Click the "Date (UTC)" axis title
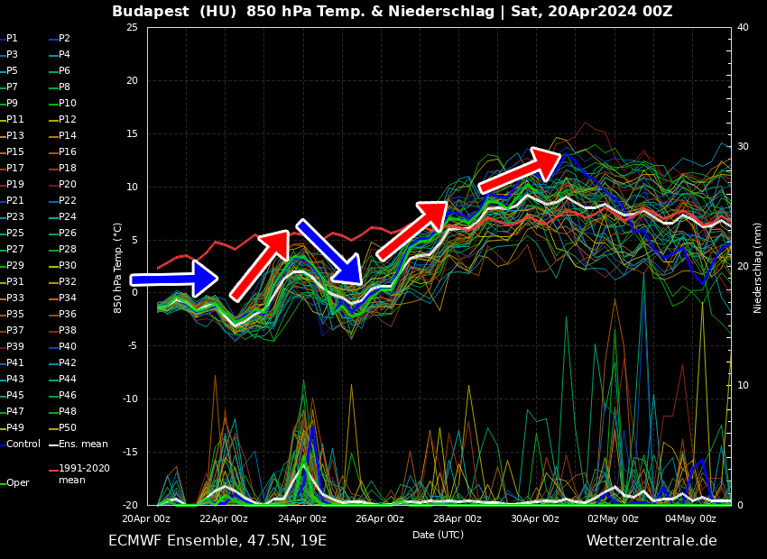This screenshot has width=767, height=559. click(x=438, y=535)
